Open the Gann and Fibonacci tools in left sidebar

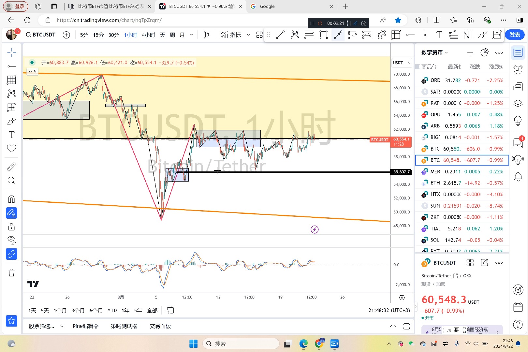(11, 80)
